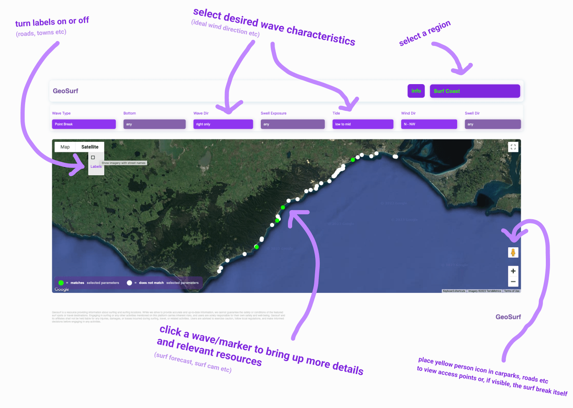This screenshot has width=573, height=408.
Task: Pick up the yellow Street View pegman
Action: [x=513, y=252]
